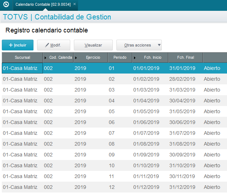
Task: Click year 2019 in period 09 row
Action: click(80, 155)
